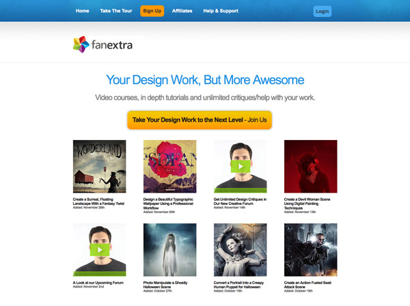Visit Help & Support section
This screenshot has width=410, height=306.
[x=221, y=11]
